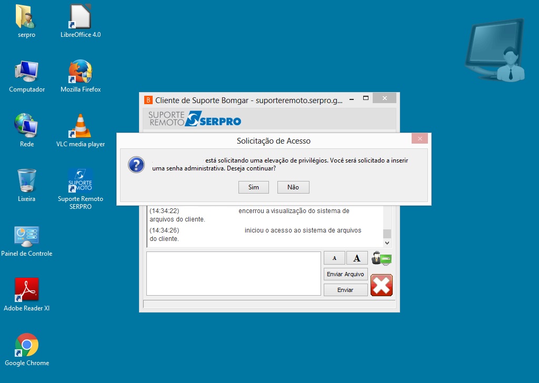Screen dimensions: 539x383
Task: Click the privilege elevation message text
Action: [x=280, y=164]
